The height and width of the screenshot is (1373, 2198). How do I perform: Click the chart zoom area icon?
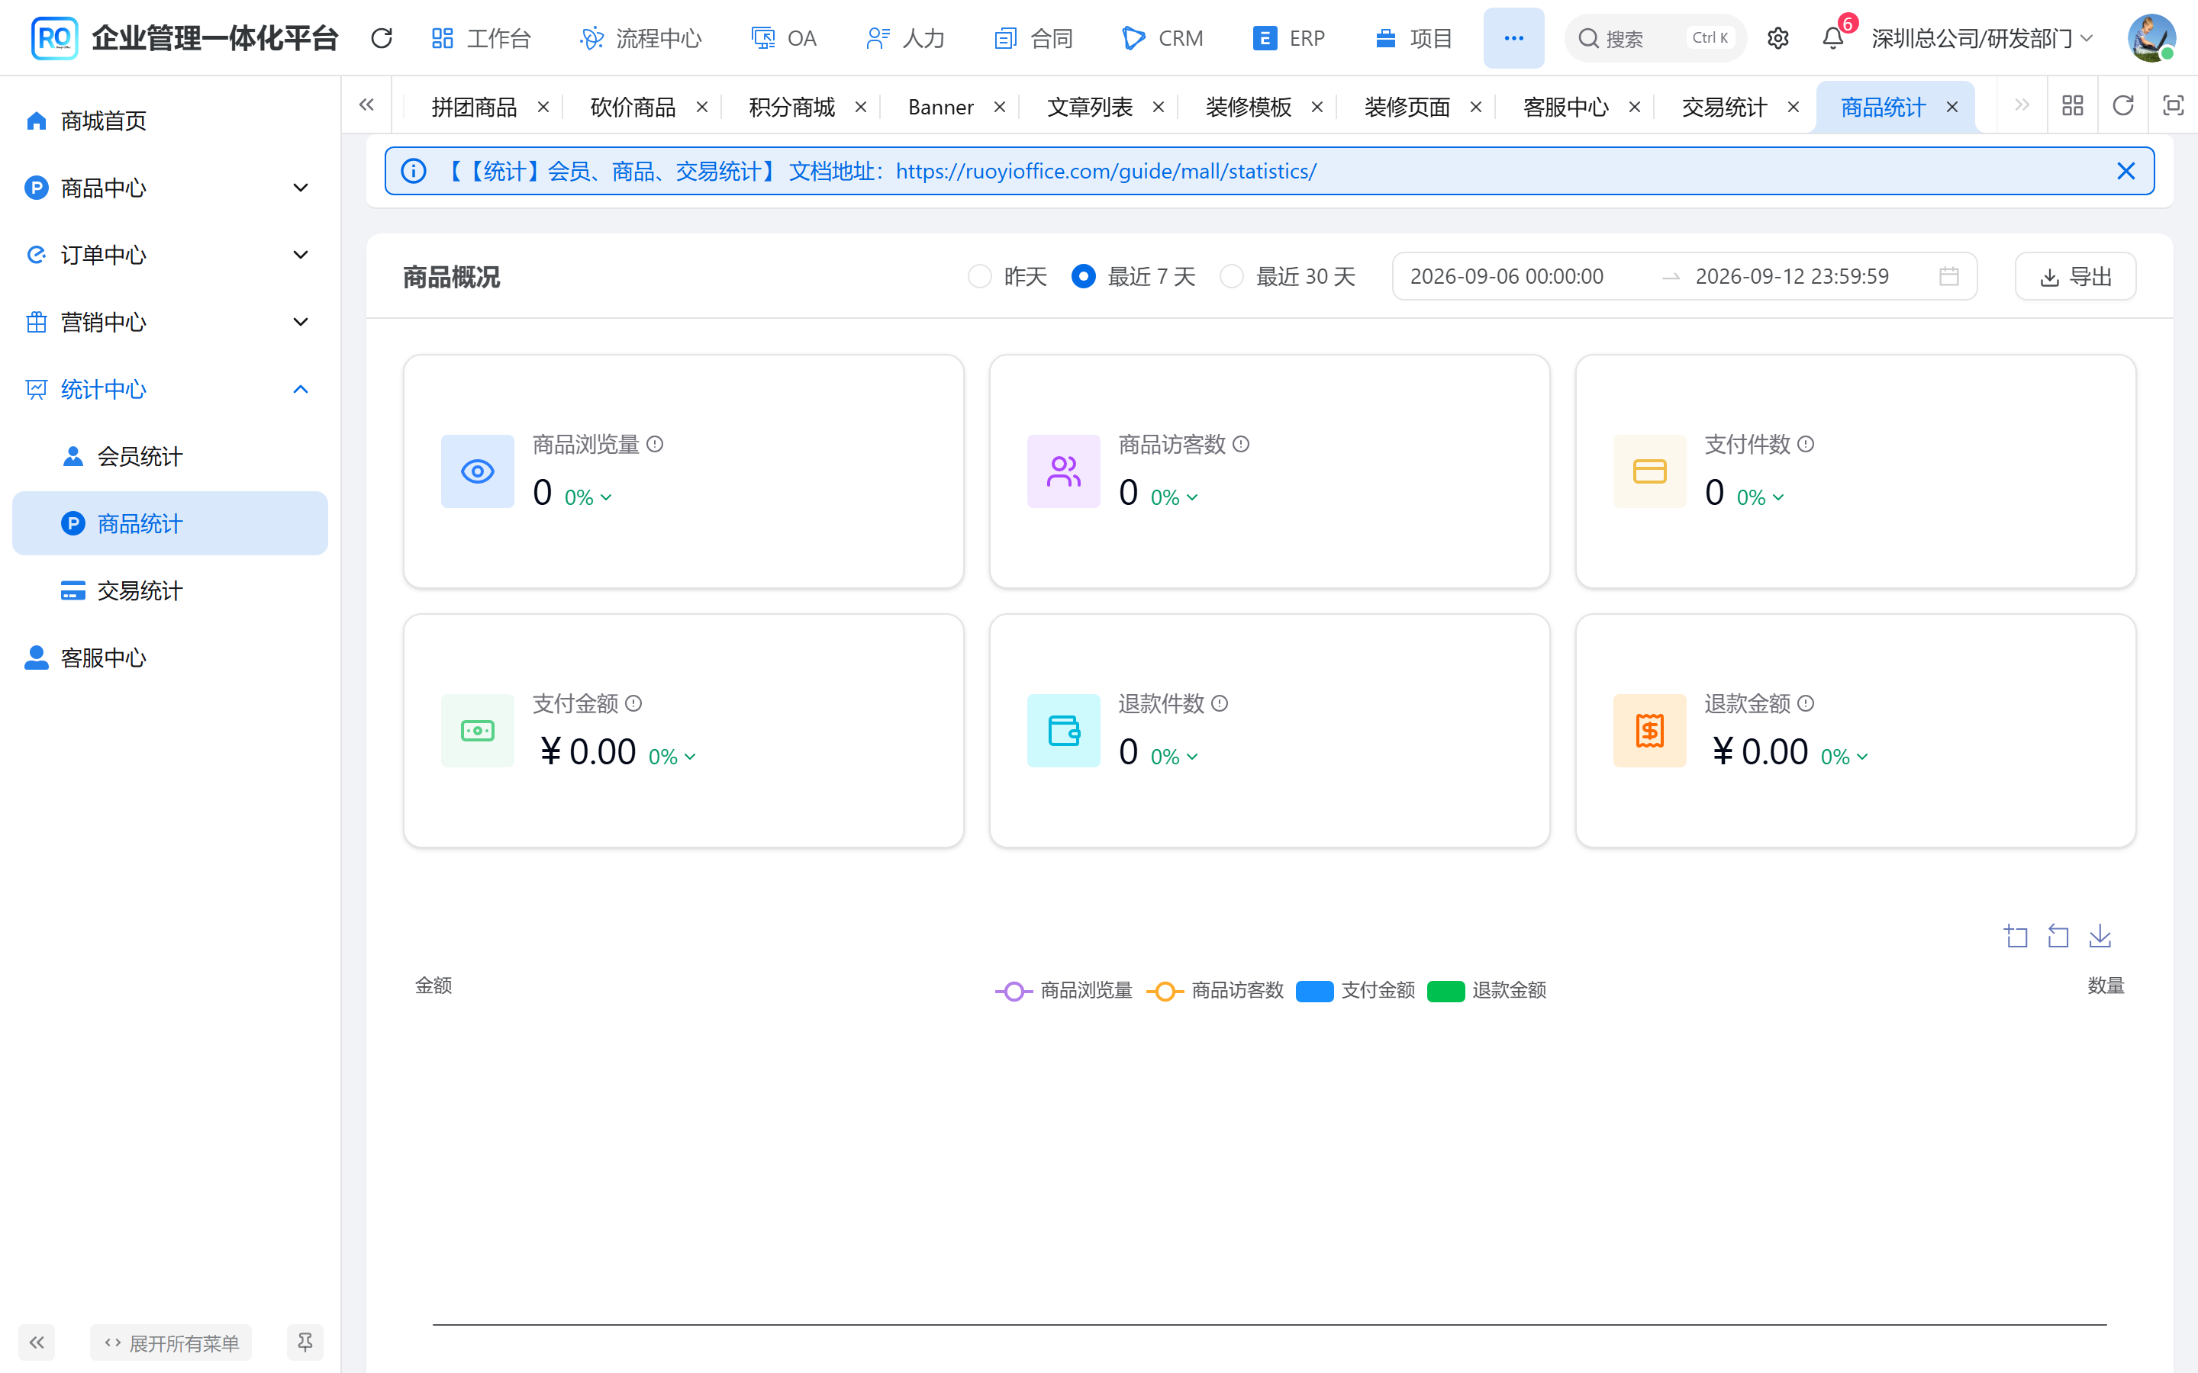coord(2016,936)
